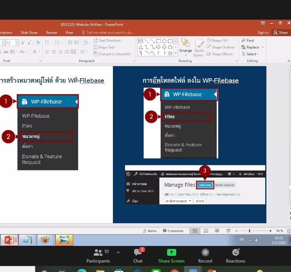Click the Character Spacing AV icon

coord(13,52)
